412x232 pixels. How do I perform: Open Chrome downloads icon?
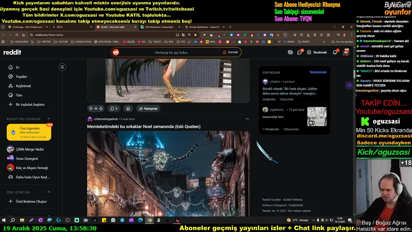308,35
